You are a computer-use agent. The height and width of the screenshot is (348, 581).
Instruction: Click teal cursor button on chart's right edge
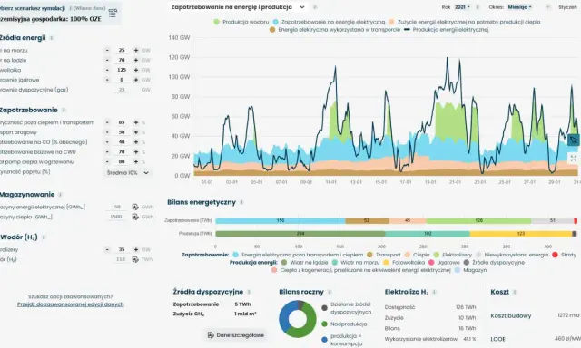click(573, 140)
